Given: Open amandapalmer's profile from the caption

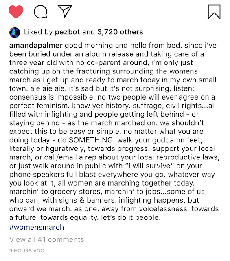Looking at the screenshot, I should click(36, 46).
